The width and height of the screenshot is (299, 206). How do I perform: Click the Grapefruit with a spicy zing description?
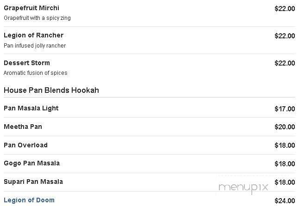tap(37, 18)
